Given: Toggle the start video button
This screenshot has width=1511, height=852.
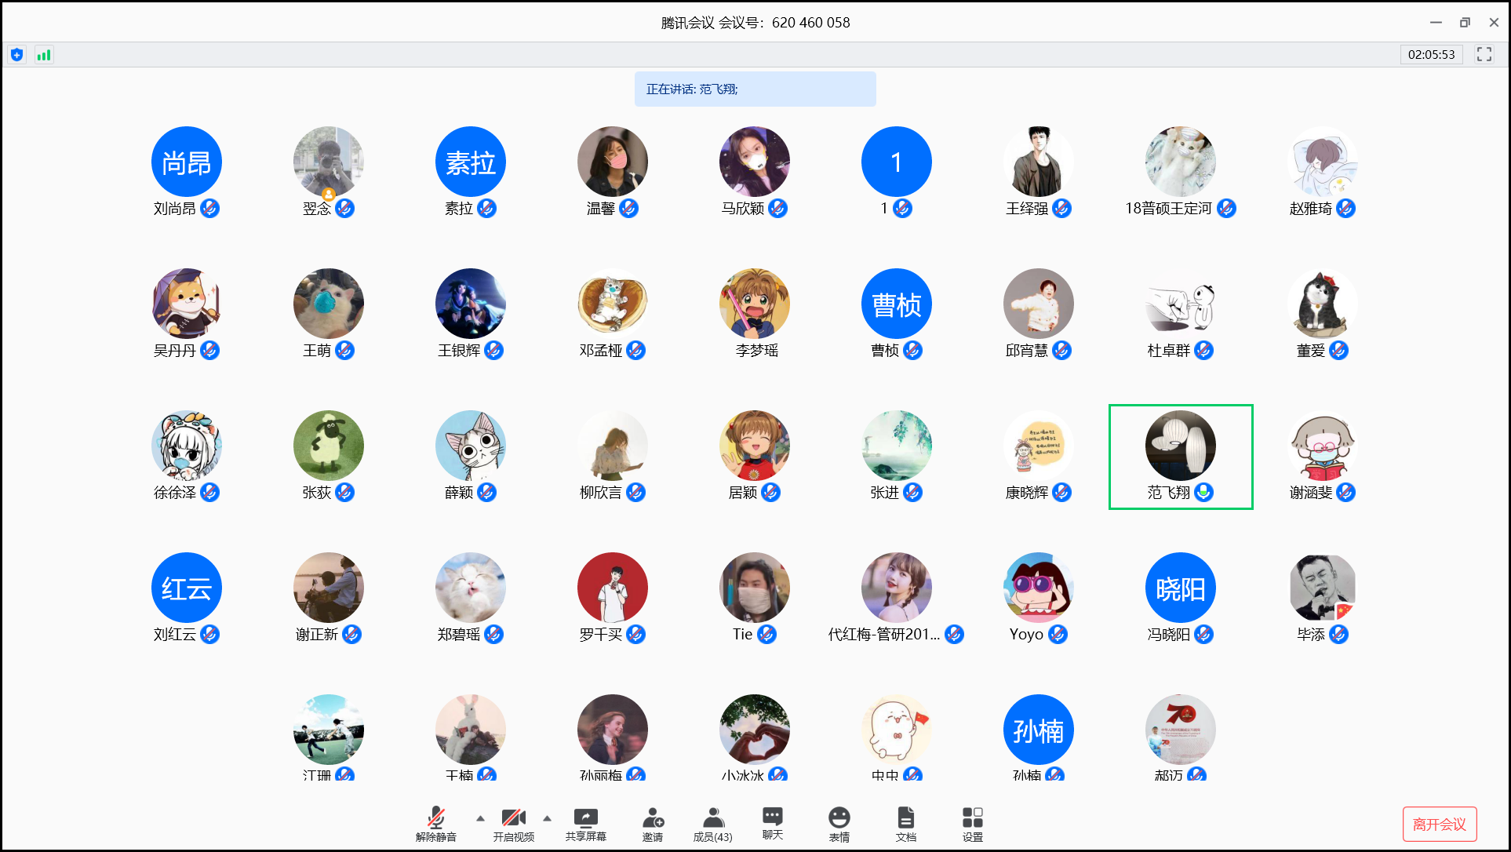Looking at the screenshot, I should 513,818.
